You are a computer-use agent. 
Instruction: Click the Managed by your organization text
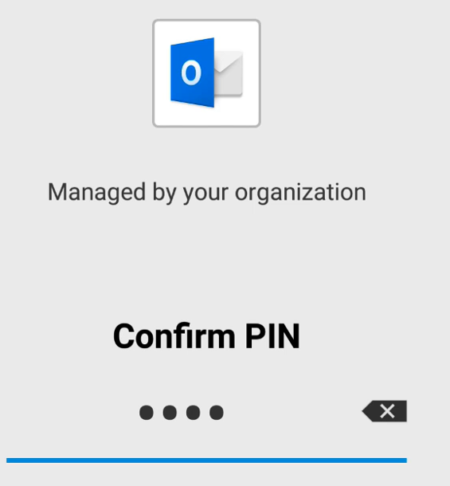pos(207,193)
